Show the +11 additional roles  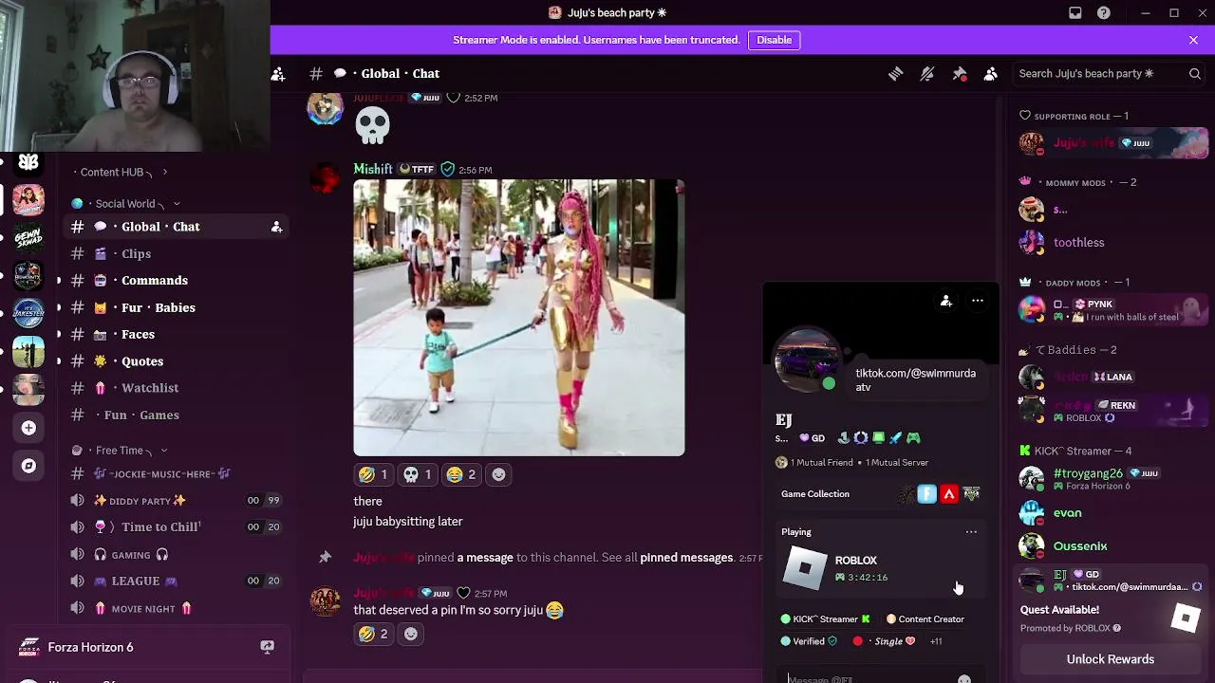coord(936,641)
